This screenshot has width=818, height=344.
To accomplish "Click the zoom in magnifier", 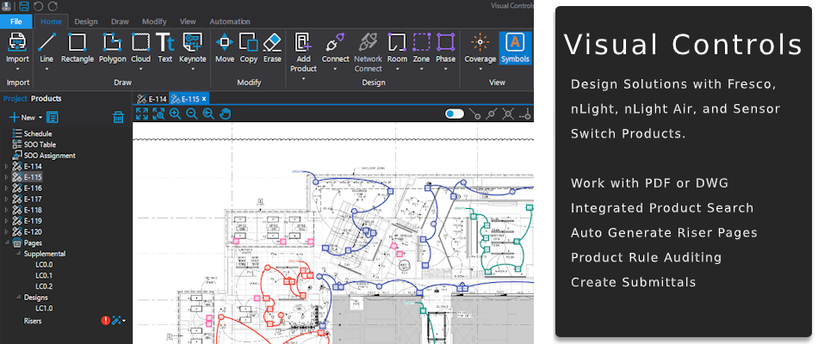I will click(175, 114).
